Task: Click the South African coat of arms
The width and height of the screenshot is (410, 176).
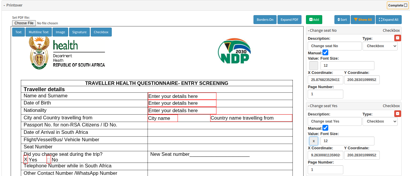Action: [39, 53]
